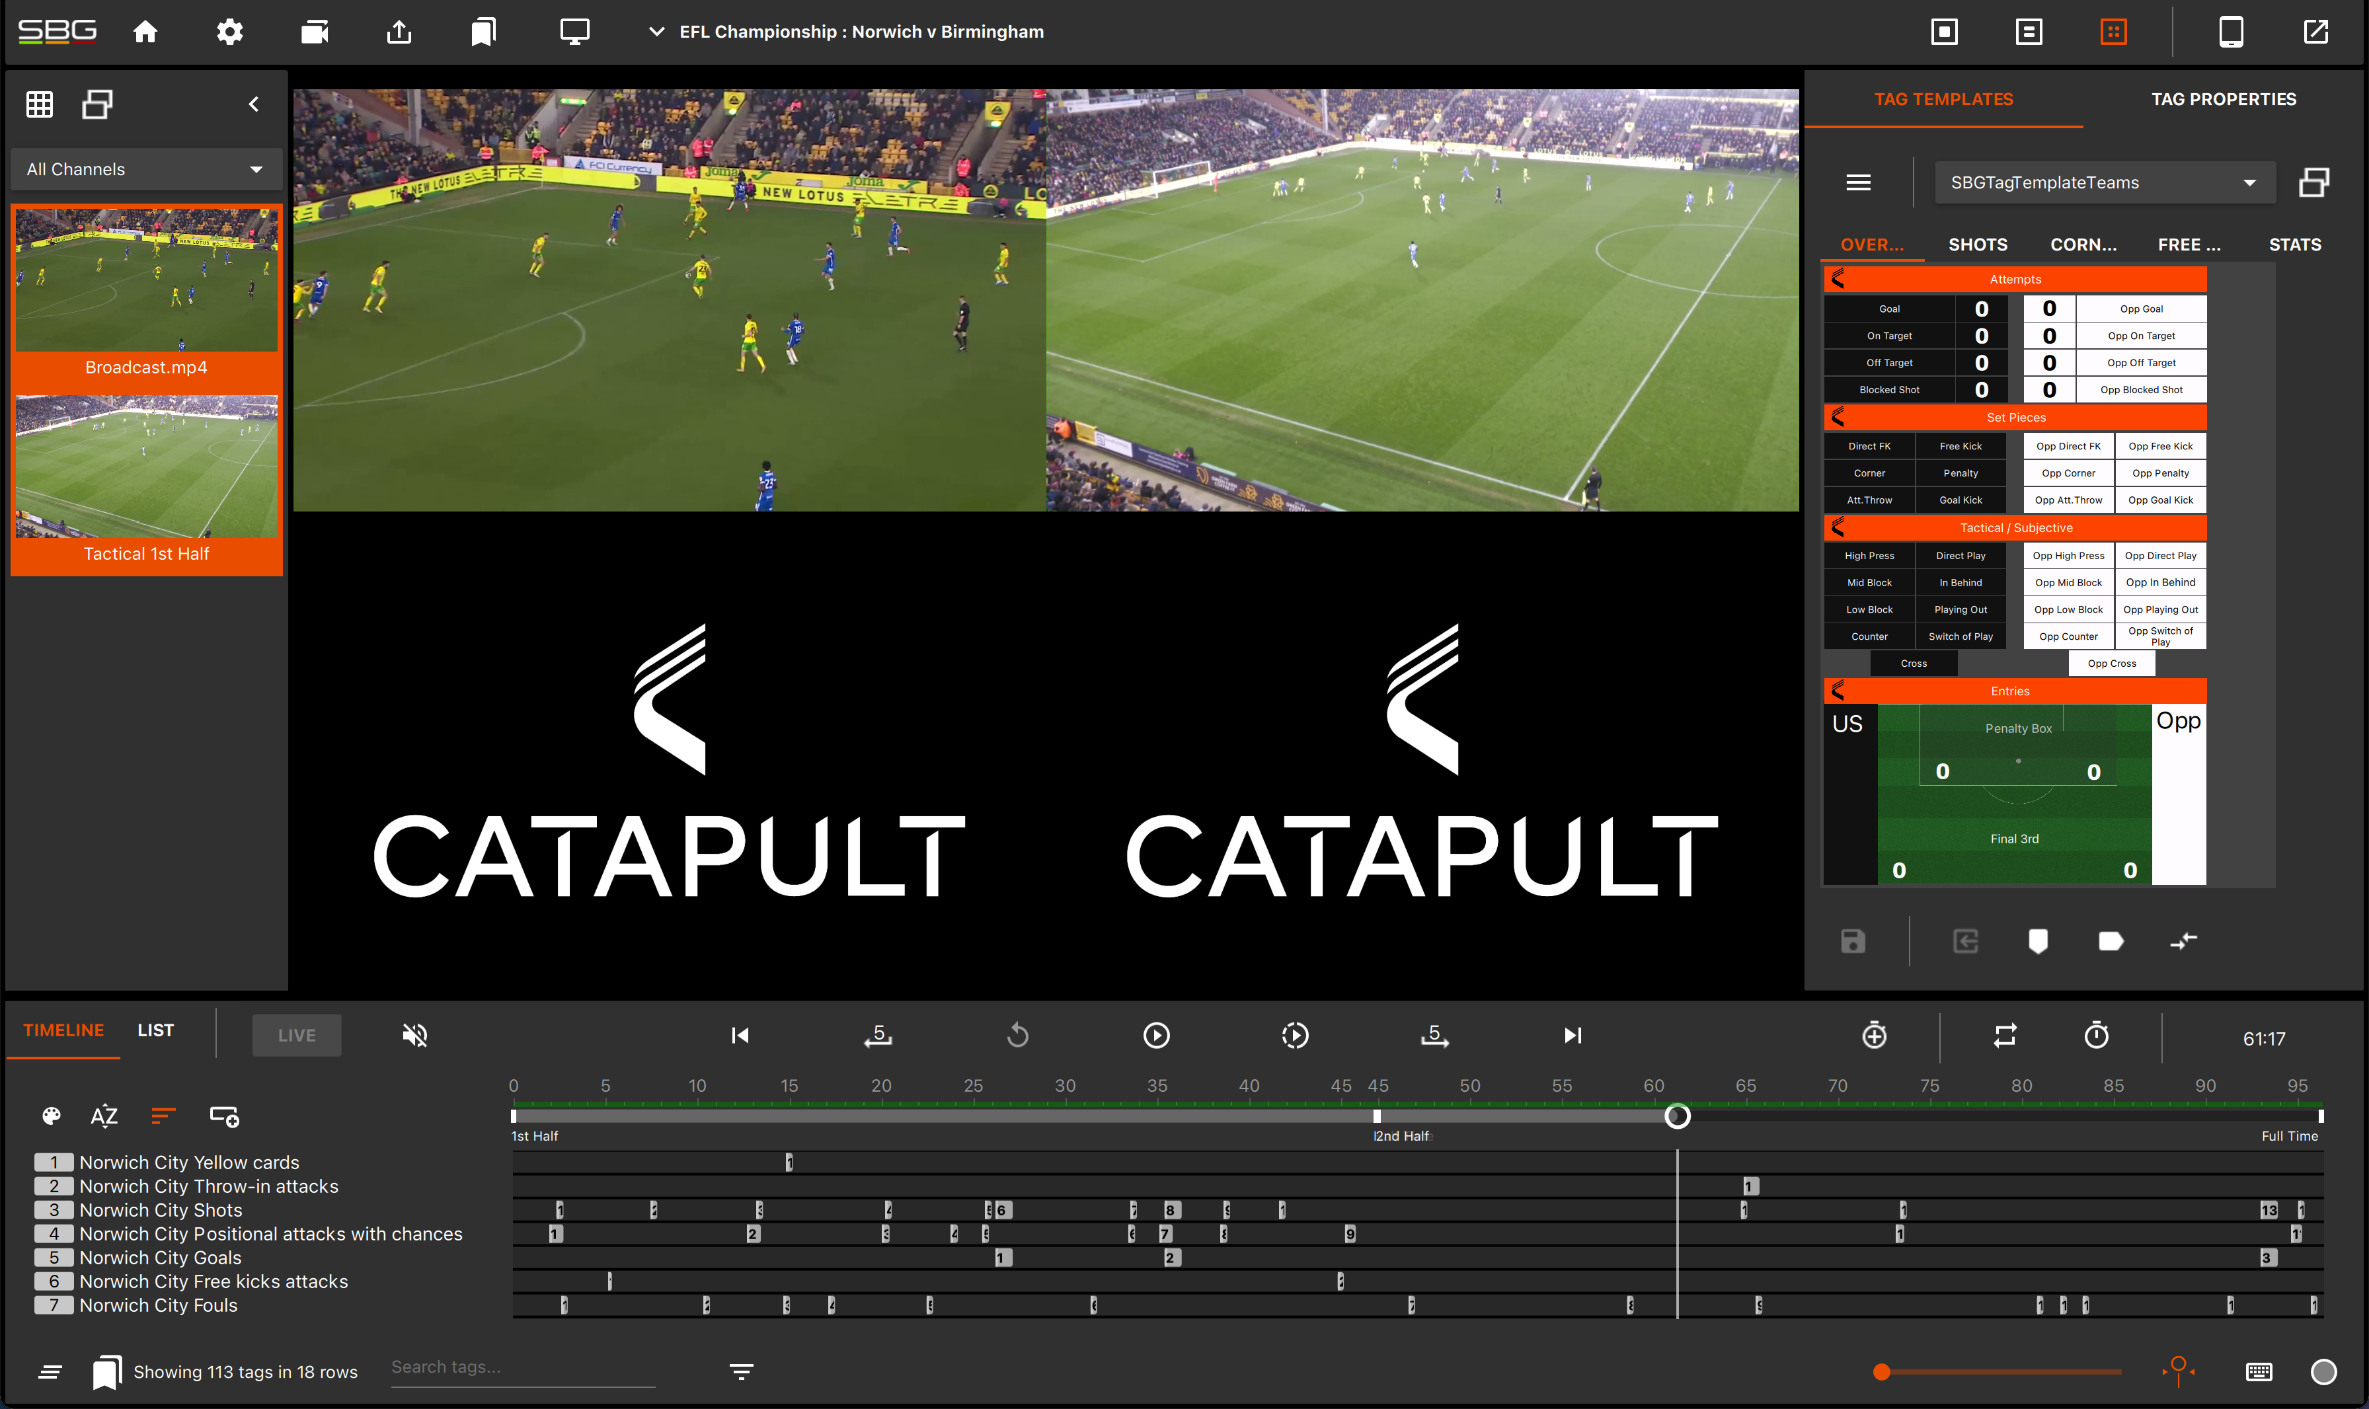Sort rows alphabetically with AZ icon
Viewport: 2369px width, 1409px height.
click(104, 1116)
